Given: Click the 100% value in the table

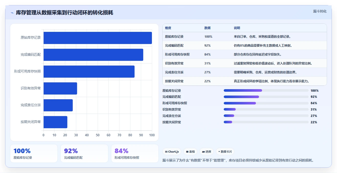Looking at the screenshot, I should (208, 37).
